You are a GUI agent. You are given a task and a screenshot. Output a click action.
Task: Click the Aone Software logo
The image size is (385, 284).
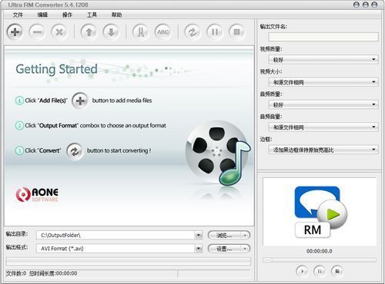tap(37, 194)
